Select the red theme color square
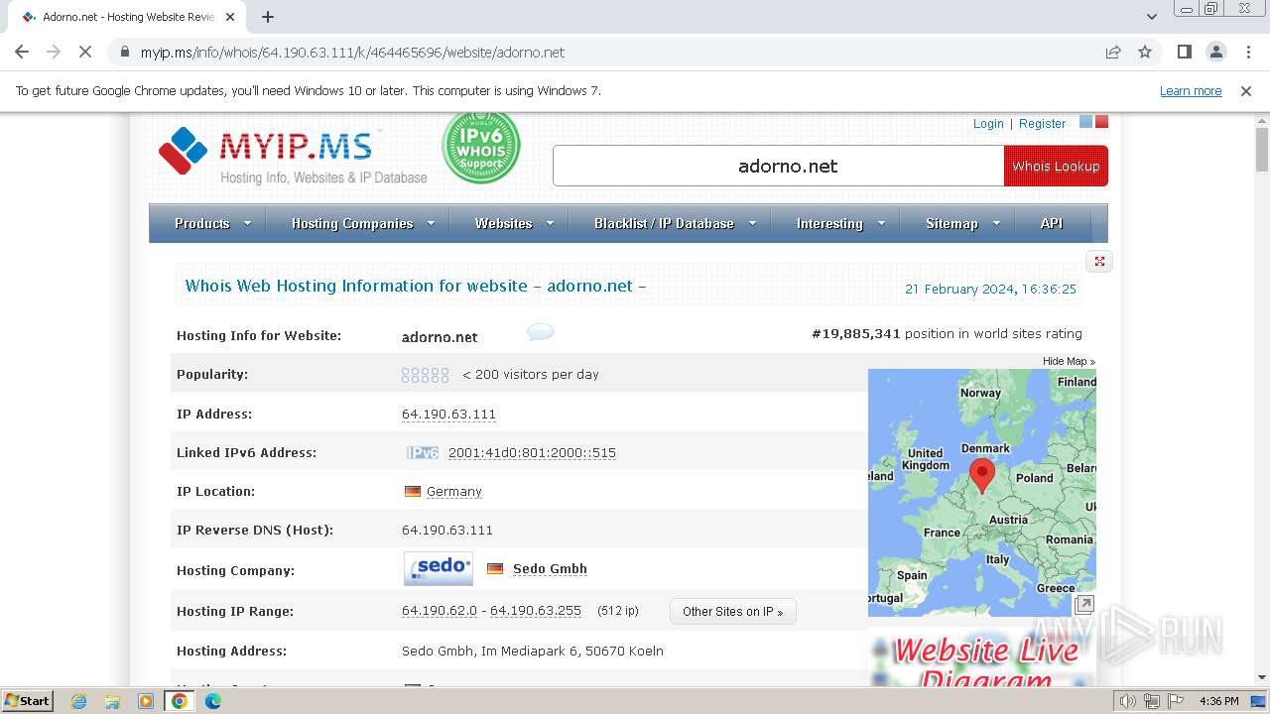Image resolution: width=1270 pixels, height=714 pixels. coord(1101,122)
